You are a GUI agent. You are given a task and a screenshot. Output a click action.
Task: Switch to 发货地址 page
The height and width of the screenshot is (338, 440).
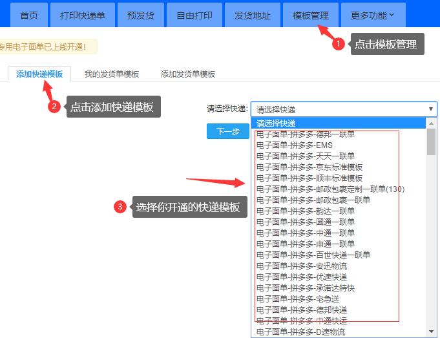pyautogui.click(x=253, y=15)
